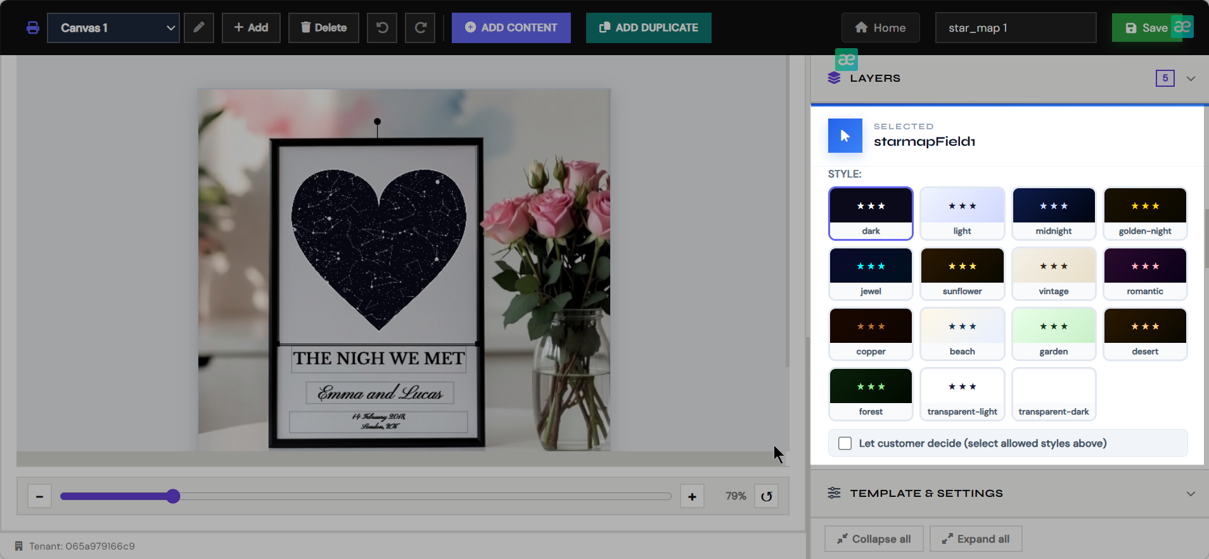
Task: Click the undo arrow icon
Action: tap(382, 28)
